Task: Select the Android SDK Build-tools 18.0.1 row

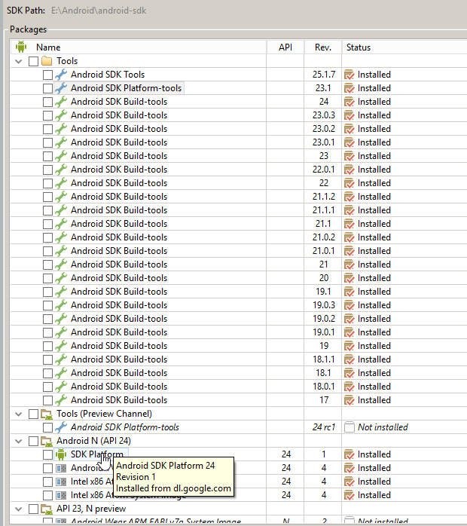Action: (239, 387)
